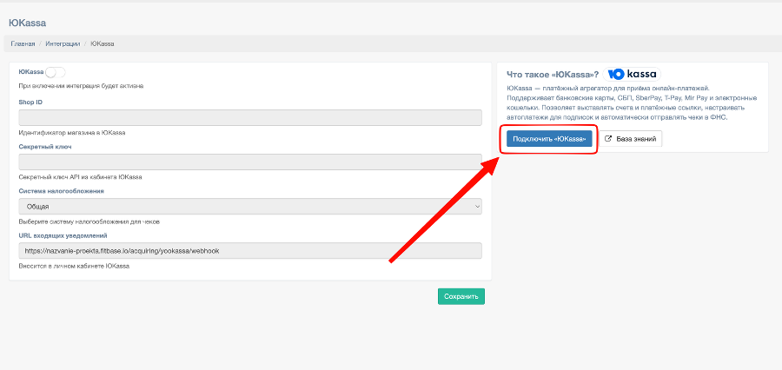Image resolution: width=782 pixels, height=370 pixels.
Task: Click the Секретный ключ input field
Action: point(250,162)
